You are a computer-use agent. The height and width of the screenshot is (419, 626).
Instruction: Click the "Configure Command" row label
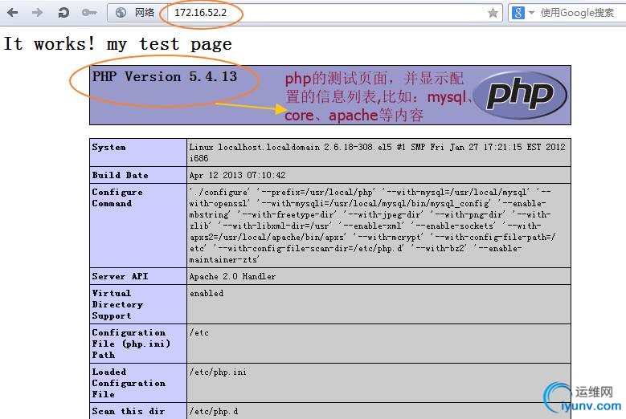click(x=117, y=197)
